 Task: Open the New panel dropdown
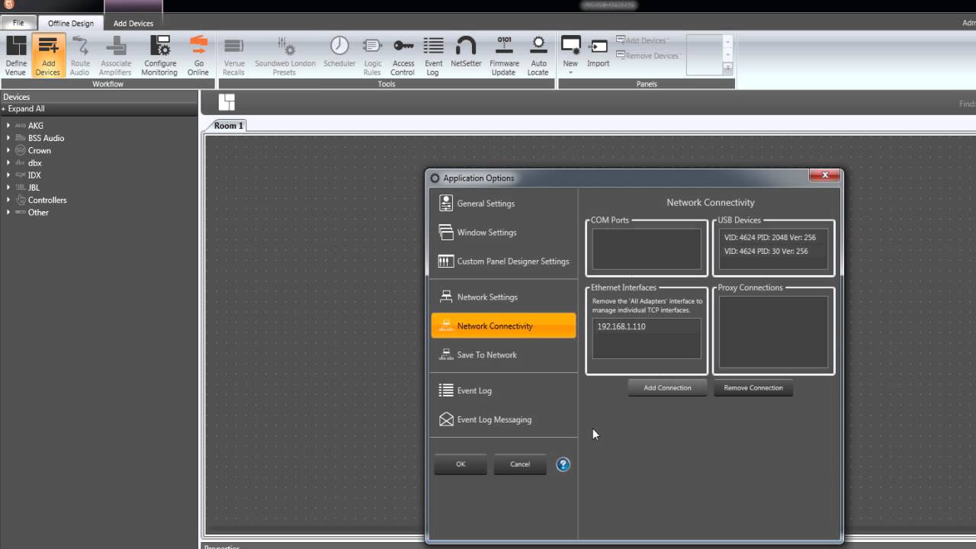570,55
